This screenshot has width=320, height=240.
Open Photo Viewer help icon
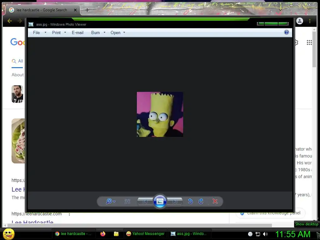coord(287,32)
